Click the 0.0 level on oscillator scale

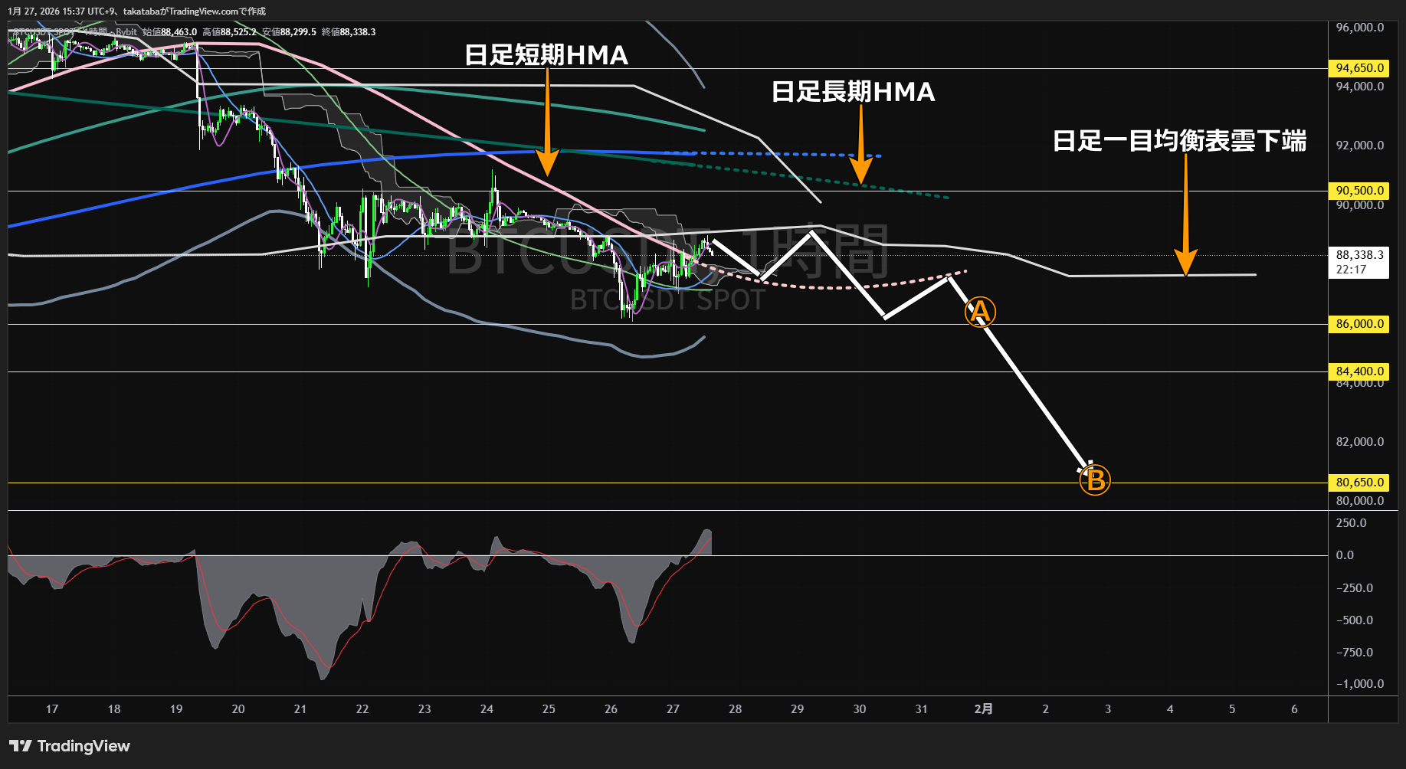pos(1345,555)
